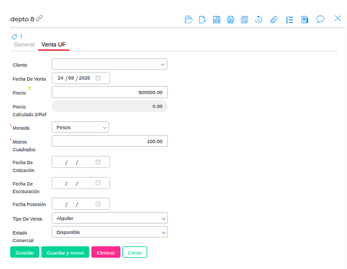Click the Fecha De Escrituración date field
This screenshot has width=347, height=269.
pyautogui.click(x=81, y=183)
